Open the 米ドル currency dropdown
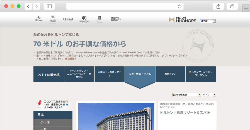Image resolution: width=250 pixels, height=130 pixels. coord(209,95)
